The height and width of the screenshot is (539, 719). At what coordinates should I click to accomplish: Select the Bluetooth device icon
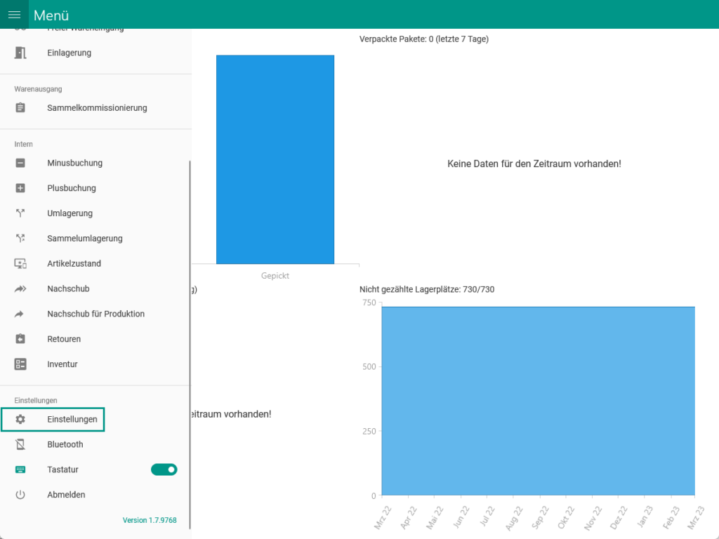coord(20,444)
